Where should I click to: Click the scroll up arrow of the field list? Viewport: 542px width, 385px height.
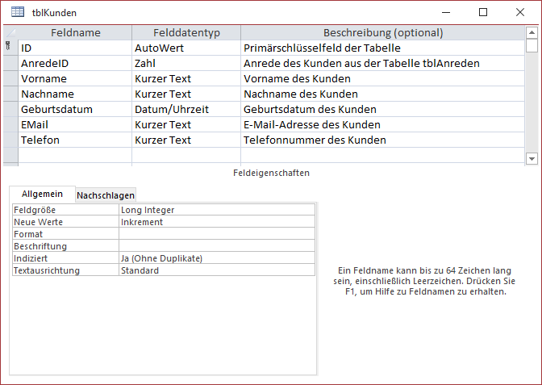point(532,33)
